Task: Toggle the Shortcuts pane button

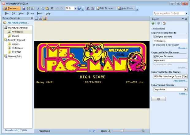Action: tap(12, 8)
